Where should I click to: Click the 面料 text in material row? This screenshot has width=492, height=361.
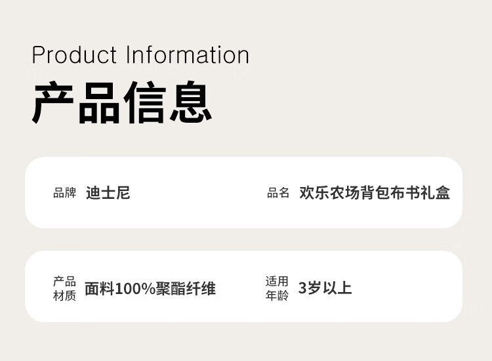coord(100,288)
